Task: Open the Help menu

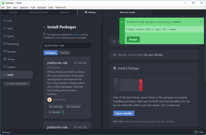Action: [51, 8]
